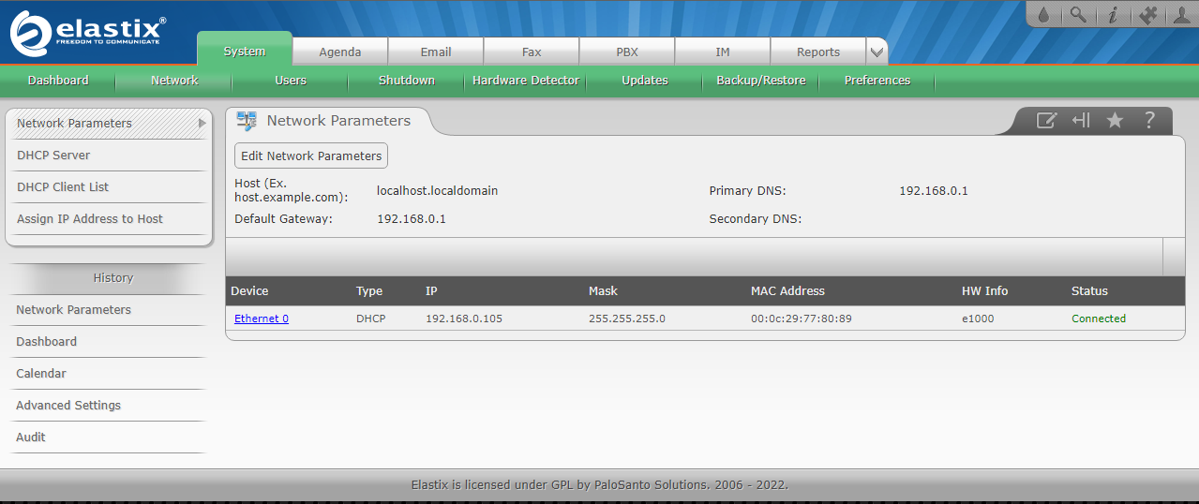The height and width of the screenshot is (504, 1199).
Task: Open Preferences submenu
Action: (x=877, y=81)
